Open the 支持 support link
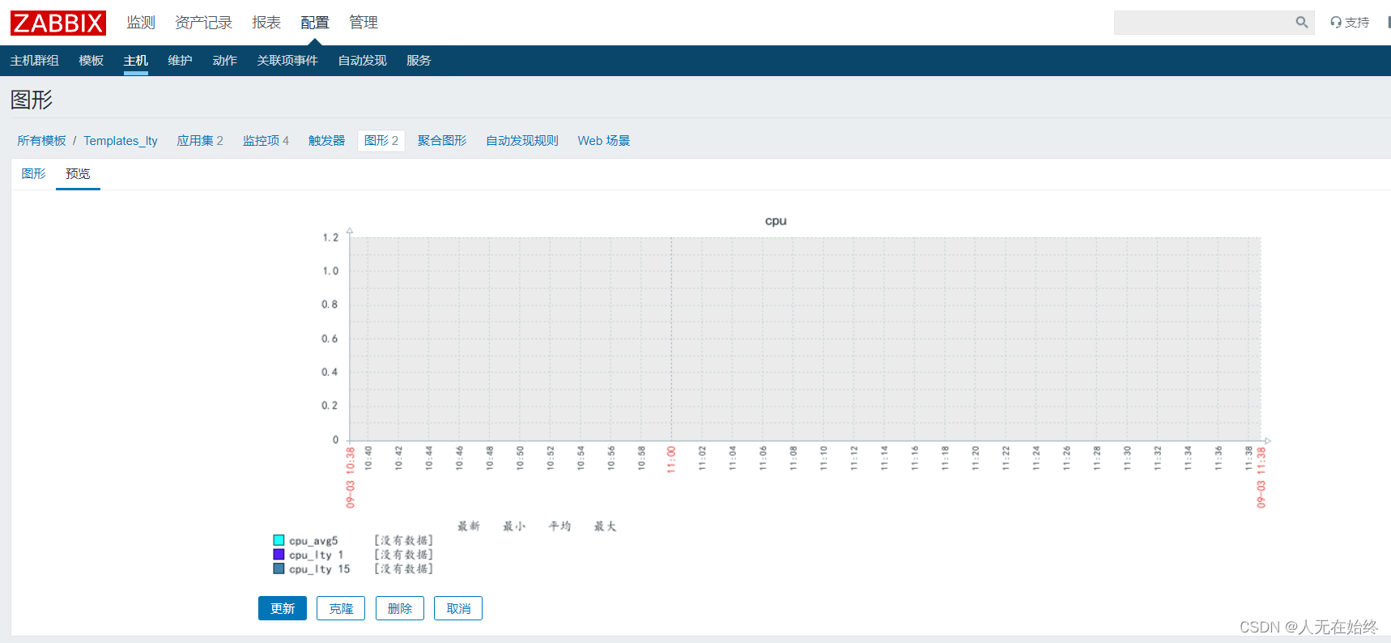The height and width of the screenshot is (643, 1391). (1350, 23)
